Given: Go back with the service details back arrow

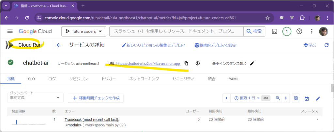Looking at the screenshot, I should click(x=59, y=45).
